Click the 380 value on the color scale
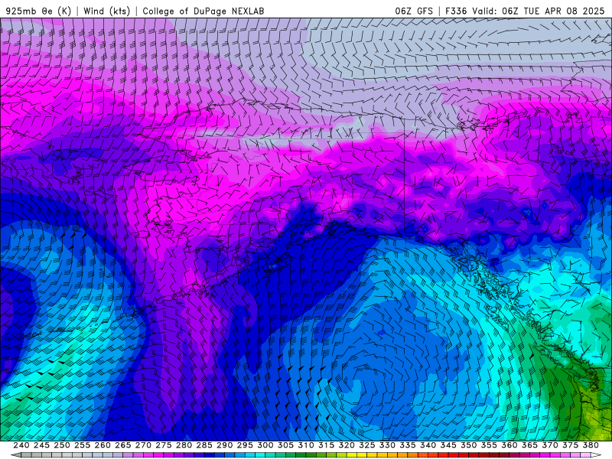Viewport: 612px width, 459px height. pyautogui.click(x=591, y=445)
